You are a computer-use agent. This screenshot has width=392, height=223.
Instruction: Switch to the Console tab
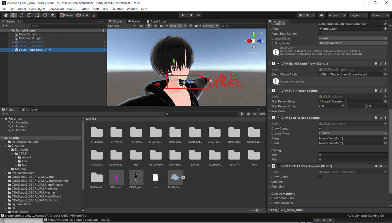coord(29,110)
